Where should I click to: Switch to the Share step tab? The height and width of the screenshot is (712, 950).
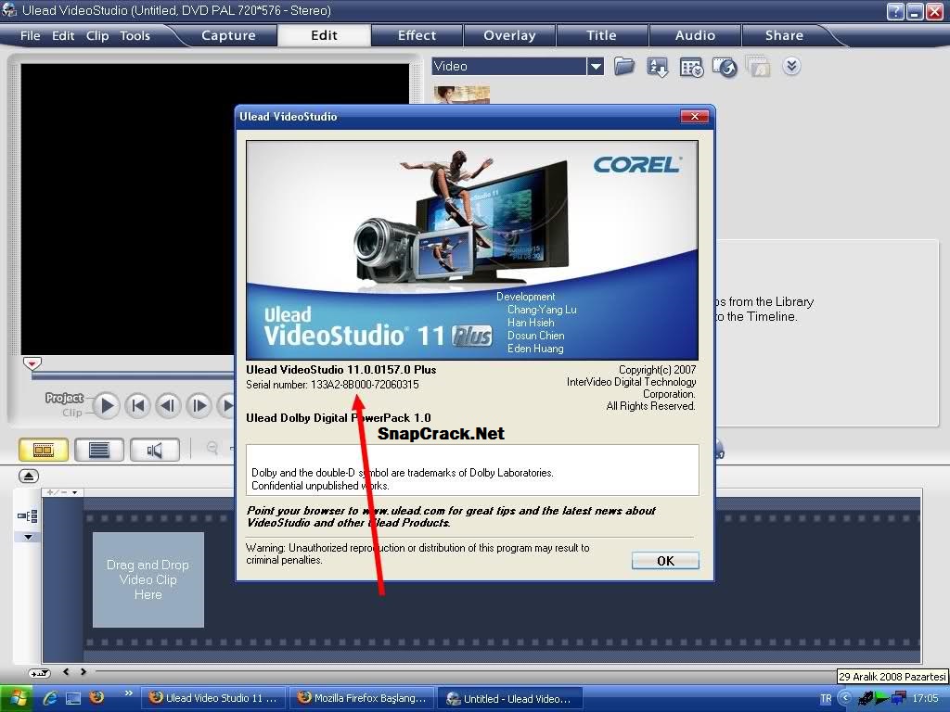click(x=784, y=35)
